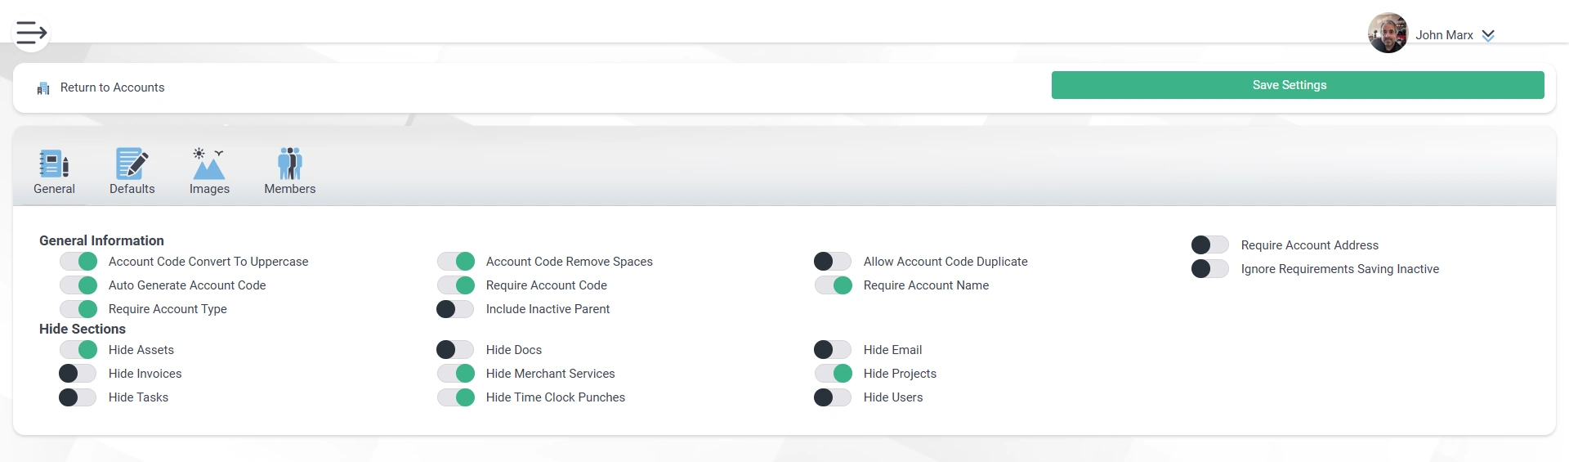Screen dimensions: 1569x462
Task: Click the building icon beside Return to Accounts
Action: [x=43, y=88]
